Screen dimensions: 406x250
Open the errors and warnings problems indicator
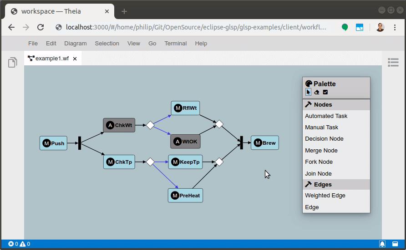point(19,244)
